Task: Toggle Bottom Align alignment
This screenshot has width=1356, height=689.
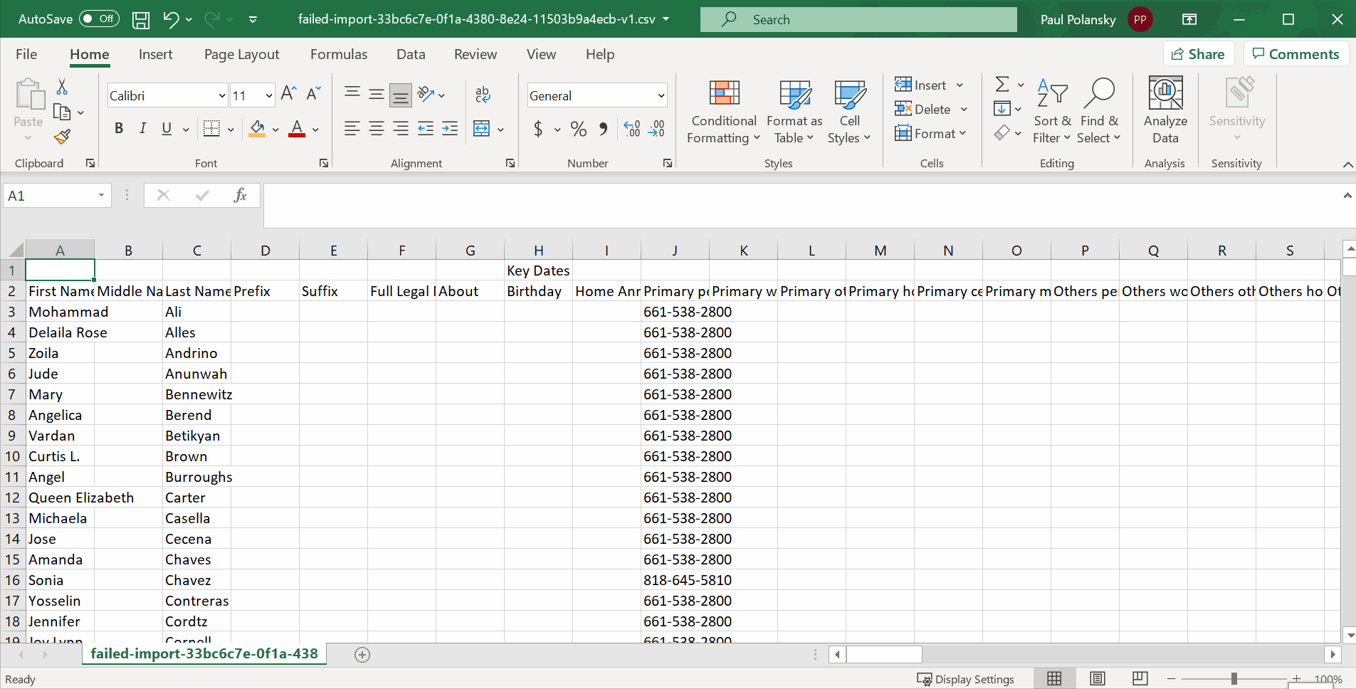Action: click(401, 94)
